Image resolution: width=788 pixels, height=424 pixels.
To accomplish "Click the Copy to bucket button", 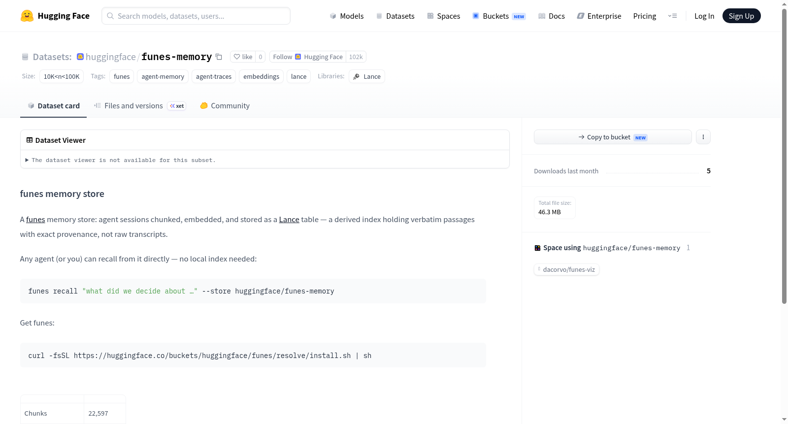I will click(613, 137).
